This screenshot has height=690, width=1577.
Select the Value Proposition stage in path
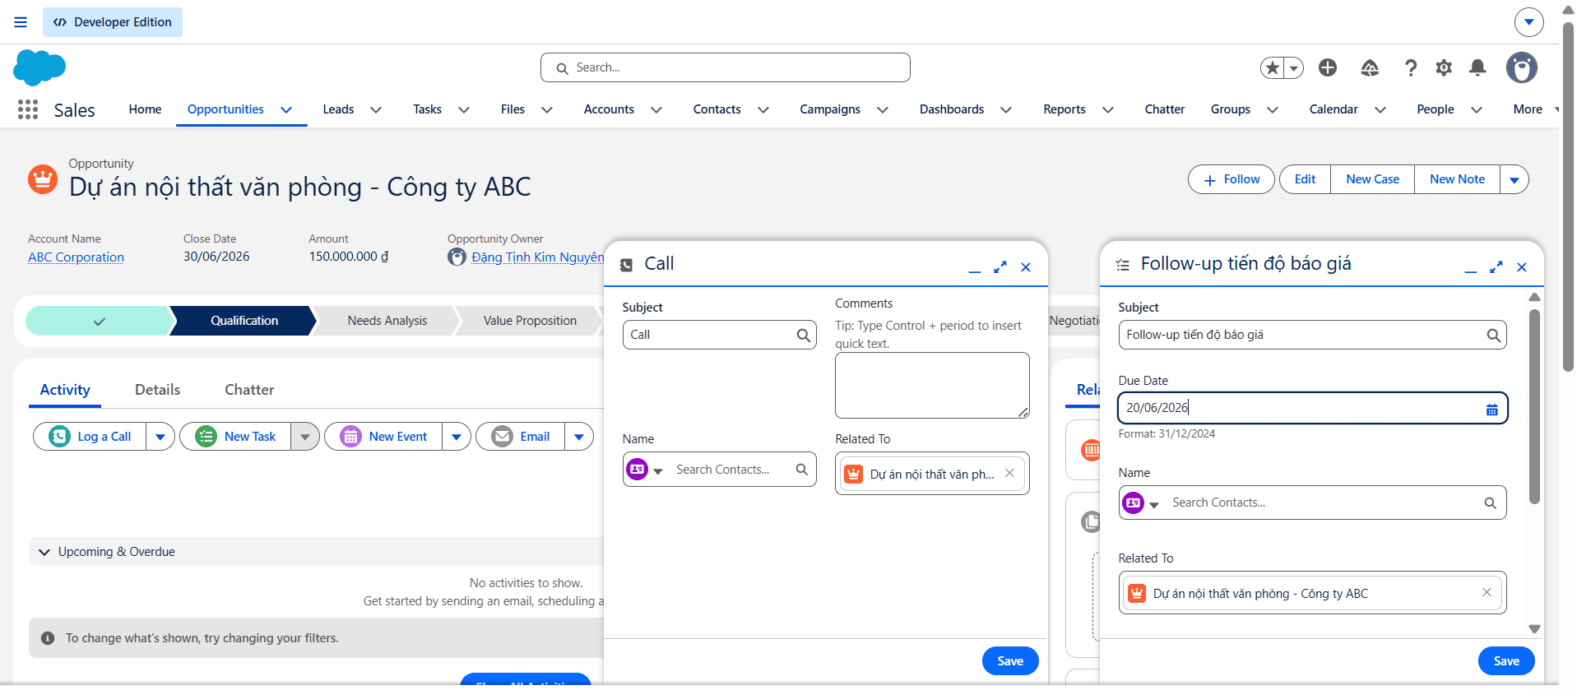pyautogui.click(x=530, y=321)
